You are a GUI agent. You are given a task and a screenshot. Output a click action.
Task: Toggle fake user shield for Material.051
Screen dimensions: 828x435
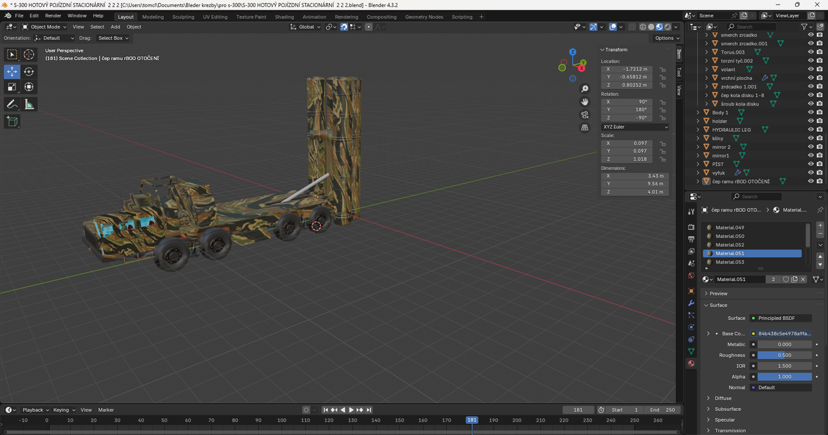[x=785, y=279]
